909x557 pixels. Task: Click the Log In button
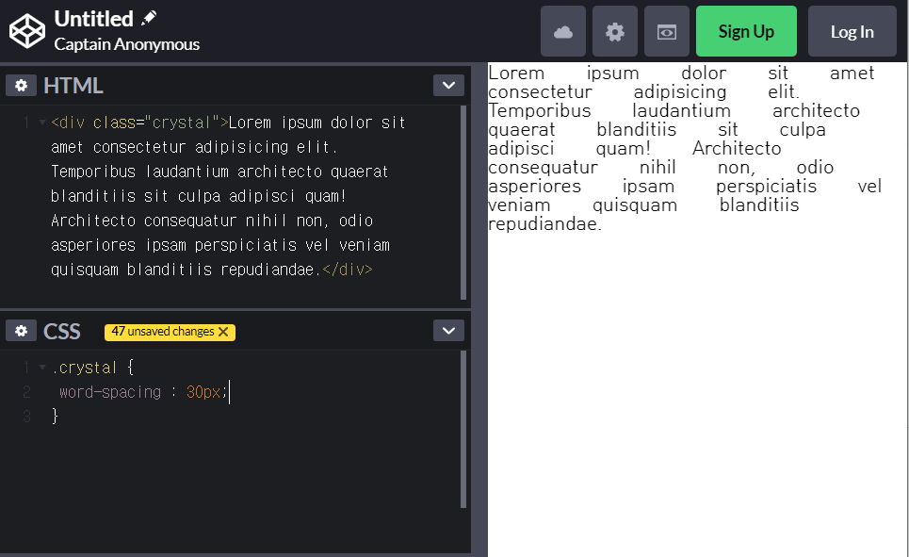pyautogui.click(x=852, y=31)
